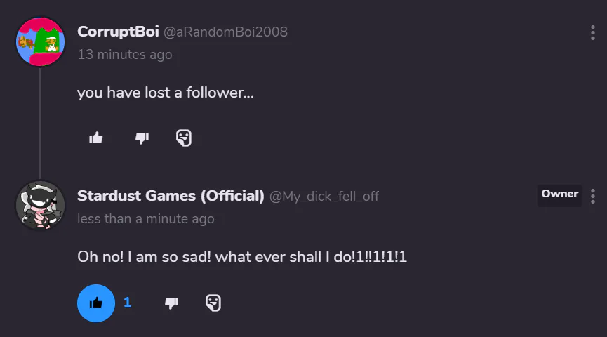Click the Owner badge
Viewport: 607px width, 337px height.
(559, 194)
